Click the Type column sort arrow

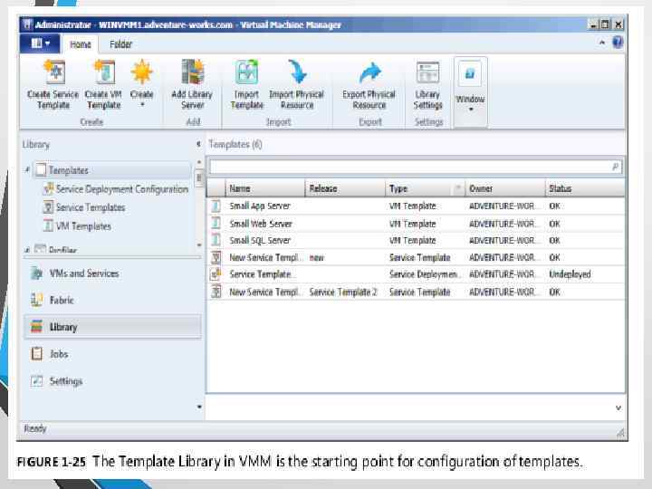[458, 188]
